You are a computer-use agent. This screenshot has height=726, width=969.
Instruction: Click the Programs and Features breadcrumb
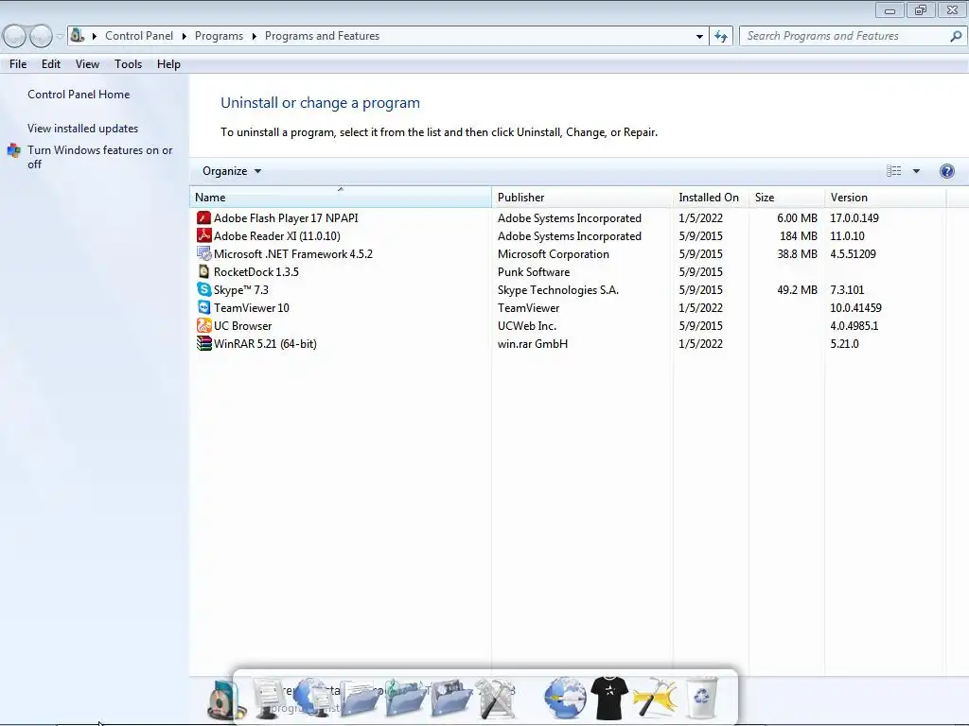coord(322,36)
